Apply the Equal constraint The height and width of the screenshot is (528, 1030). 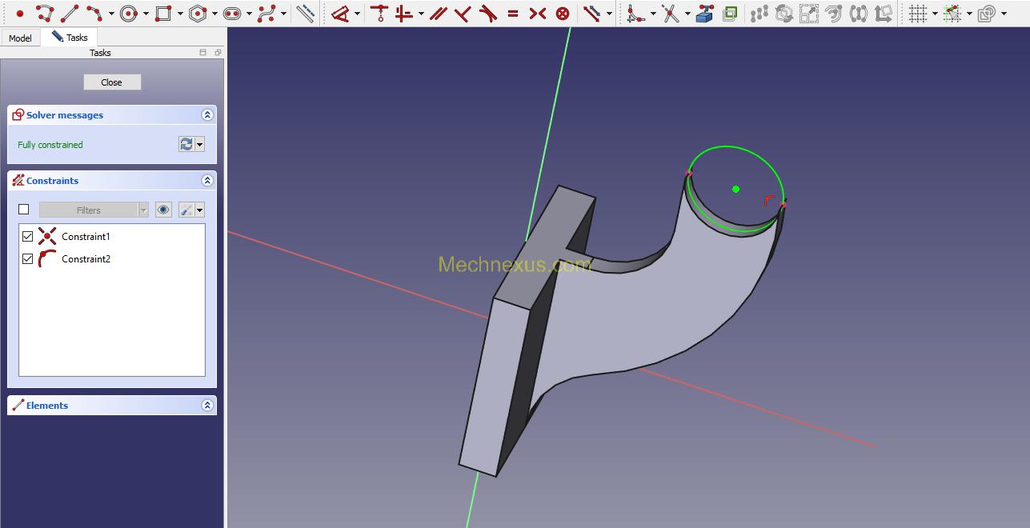(513, 14)
